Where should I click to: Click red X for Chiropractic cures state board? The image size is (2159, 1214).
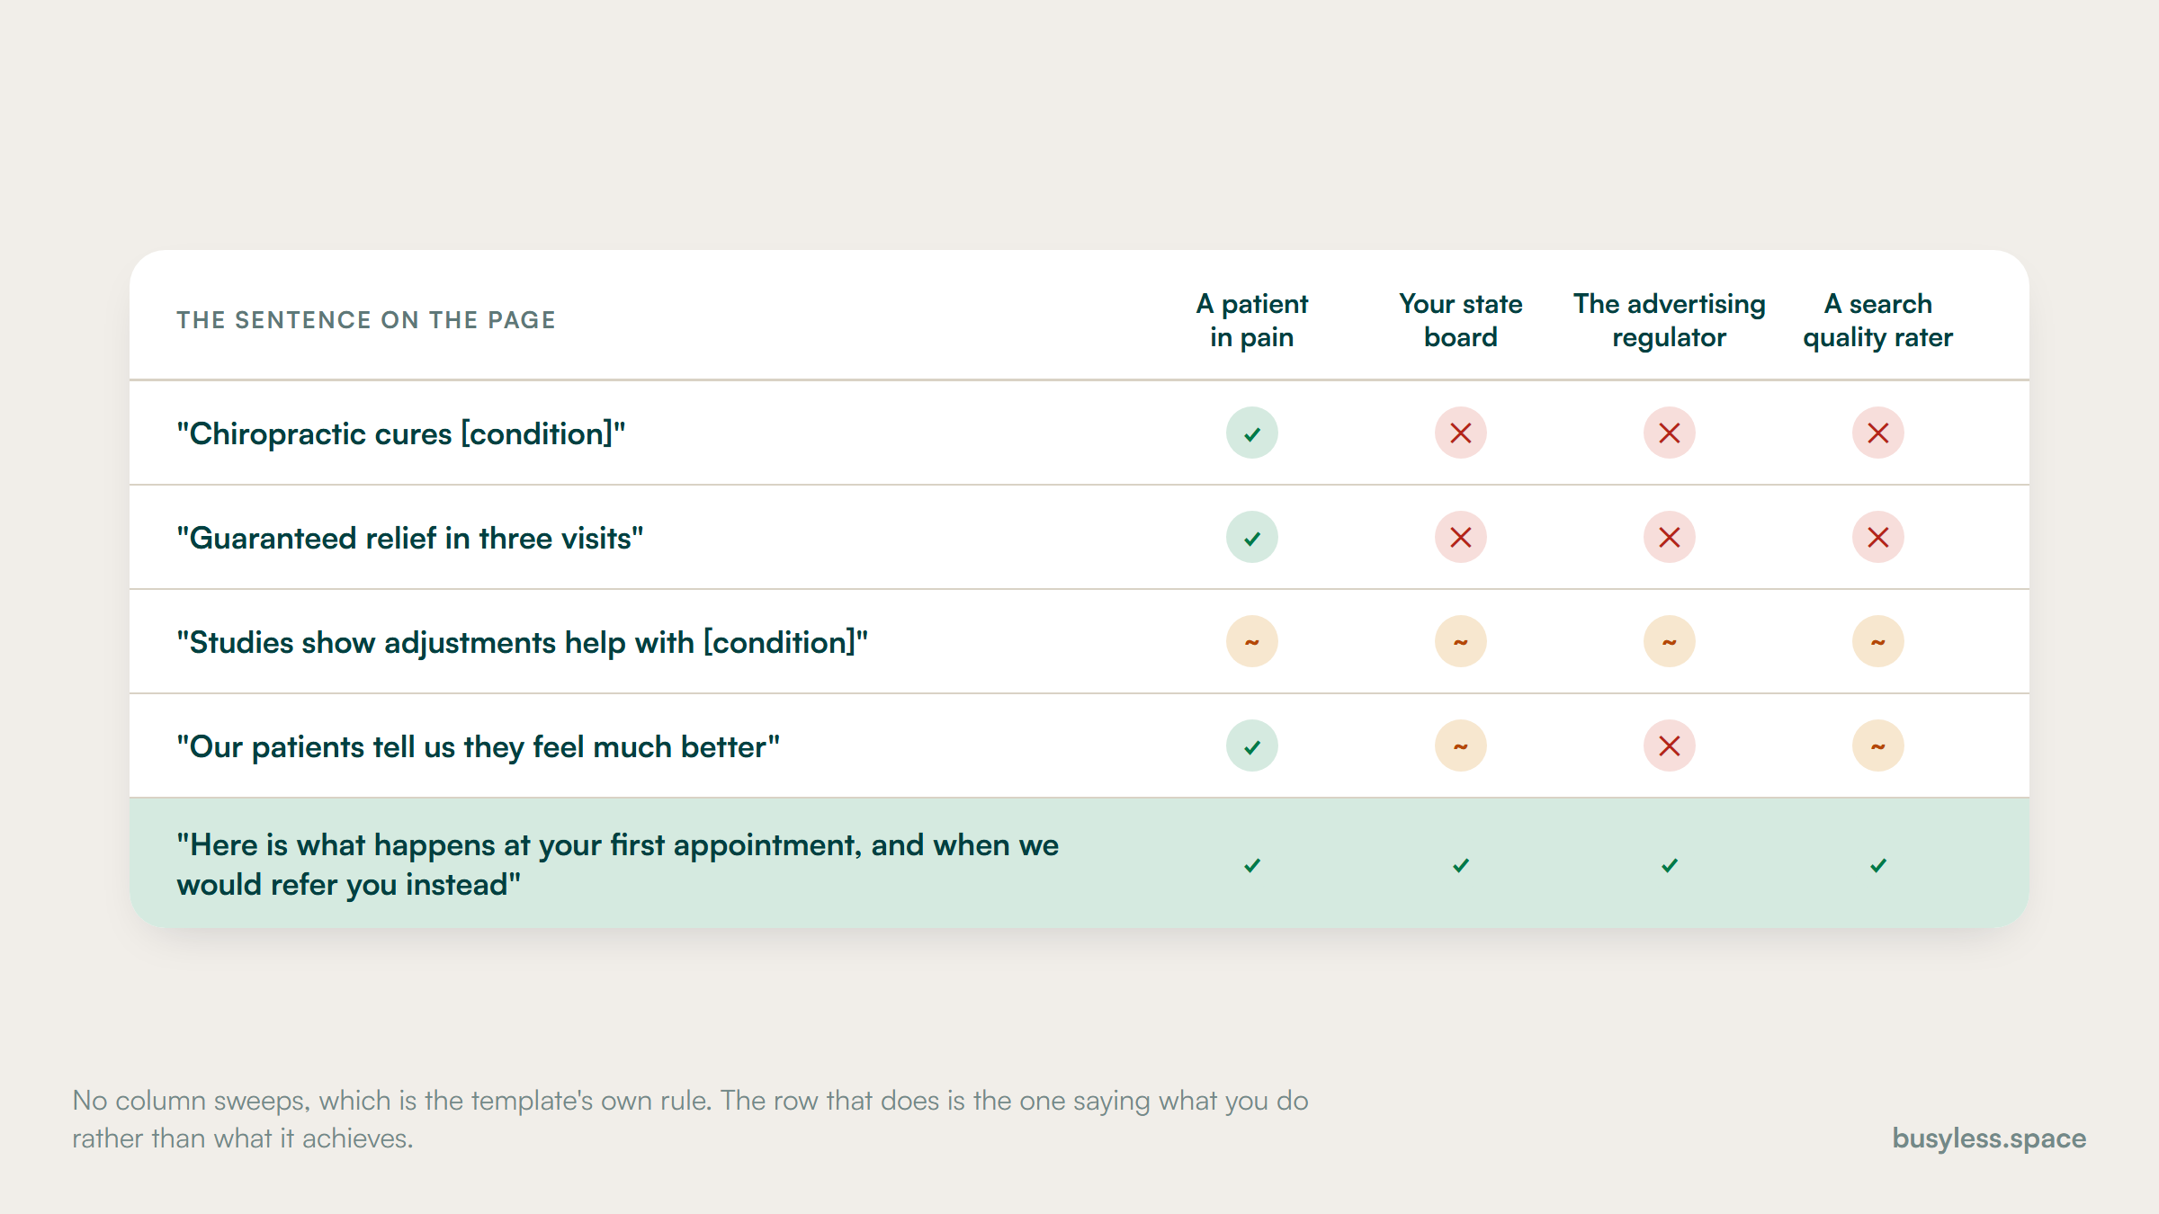click(1460, 433)
